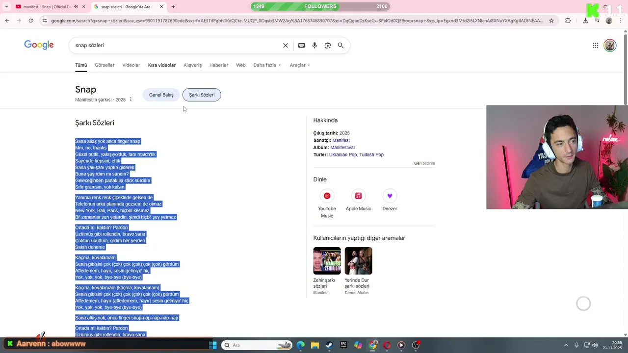Screen dimensions: 628x353
Task: Open the Google account avatar
Action: (610, 45)
